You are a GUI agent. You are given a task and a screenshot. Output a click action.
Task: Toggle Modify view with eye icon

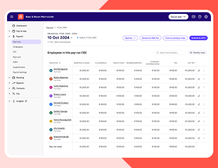pyautogui.click(x=191, y=53)
